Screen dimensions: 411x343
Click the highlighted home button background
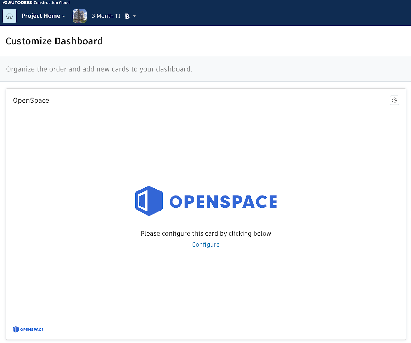pos(9,16)
